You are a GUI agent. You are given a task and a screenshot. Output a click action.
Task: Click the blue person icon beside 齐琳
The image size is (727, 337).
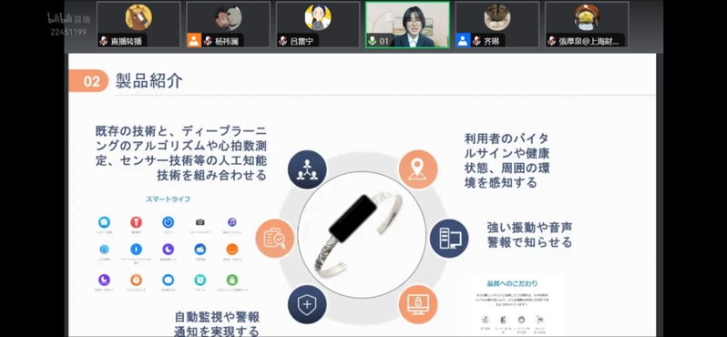pyautogui.click(x=463, y=41)
